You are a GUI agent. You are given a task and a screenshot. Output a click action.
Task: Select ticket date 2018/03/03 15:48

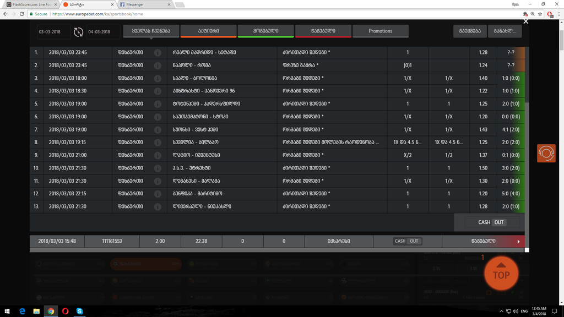point(57,241)
